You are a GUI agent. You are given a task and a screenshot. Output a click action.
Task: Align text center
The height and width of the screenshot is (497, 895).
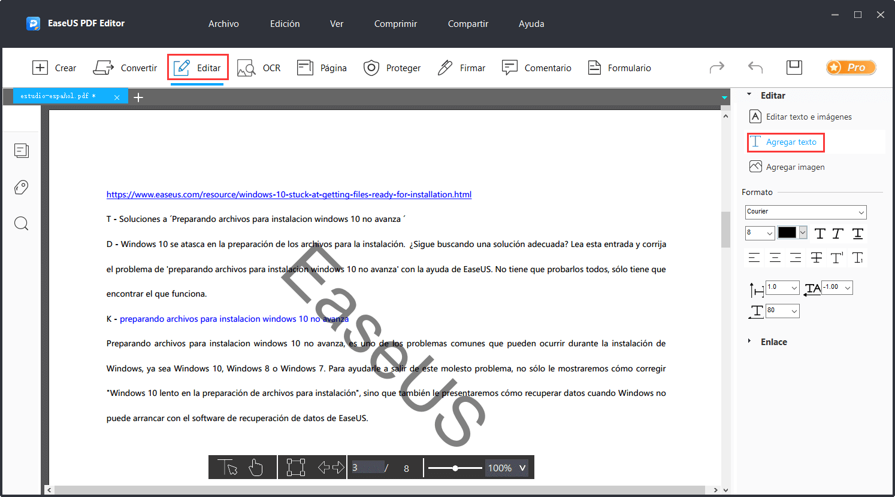775,258
